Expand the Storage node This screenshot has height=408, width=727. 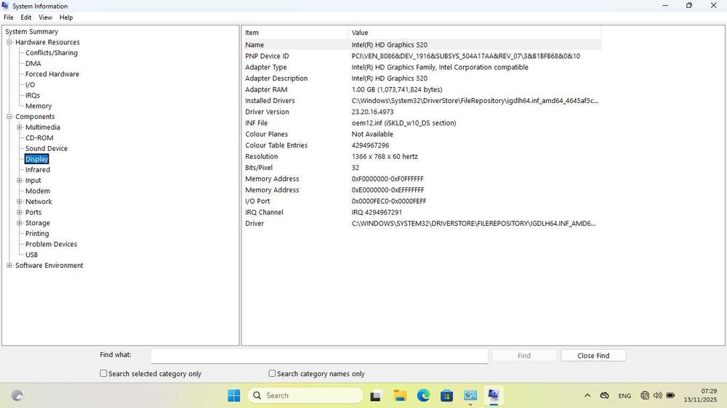click(20, 223)
